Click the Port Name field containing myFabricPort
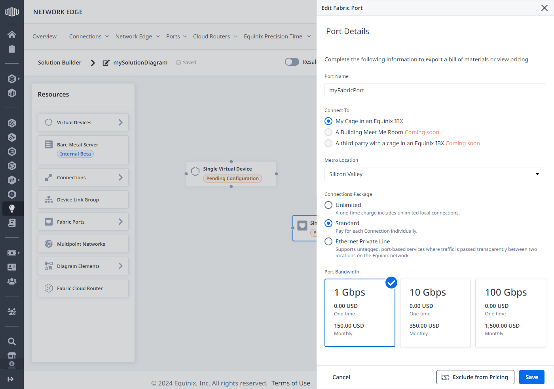Viewport: 554px width, 389px height. pos(435,90)
